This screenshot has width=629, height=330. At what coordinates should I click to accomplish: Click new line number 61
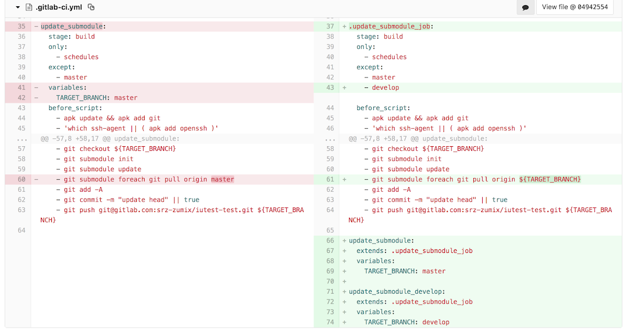coord(330,179)
